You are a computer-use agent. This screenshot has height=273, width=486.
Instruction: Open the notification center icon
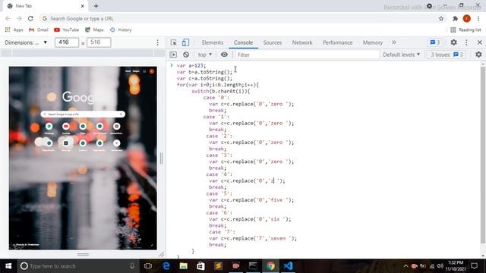[x=474, y=266]
